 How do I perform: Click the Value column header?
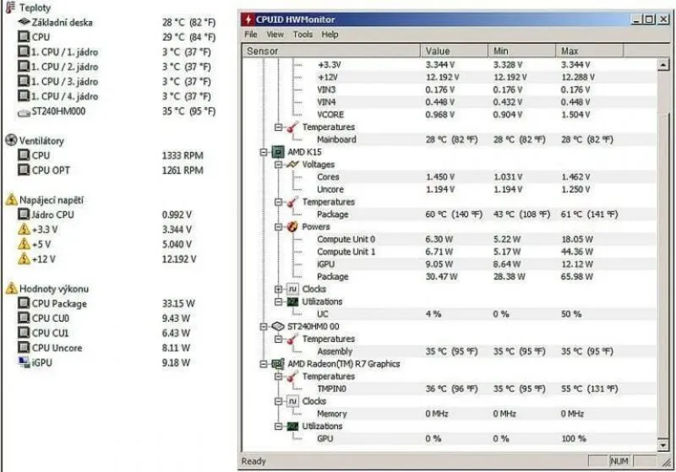tap(455, 51)
